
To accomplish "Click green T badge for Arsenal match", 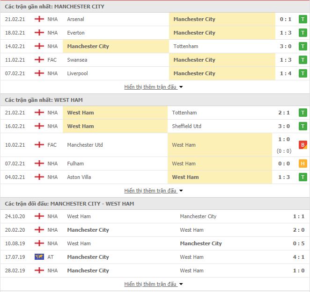I will (303, 19).
